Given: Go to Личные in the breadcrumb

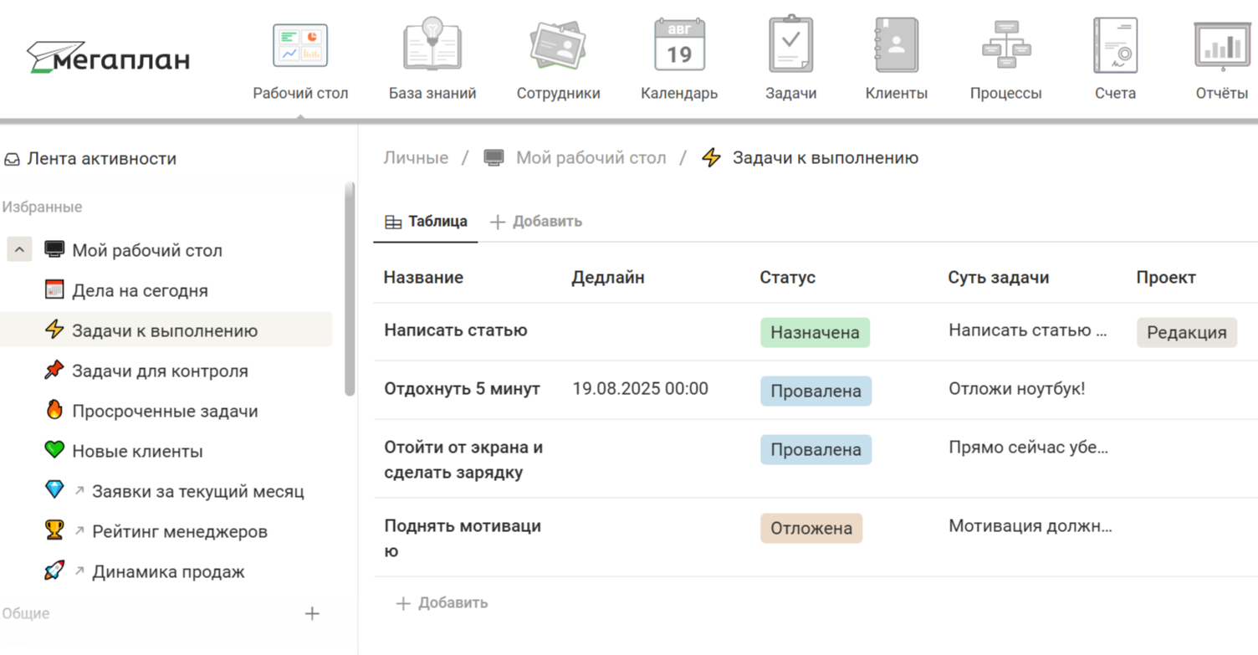Looking at the screenshot, I should [x=416, y=158].
